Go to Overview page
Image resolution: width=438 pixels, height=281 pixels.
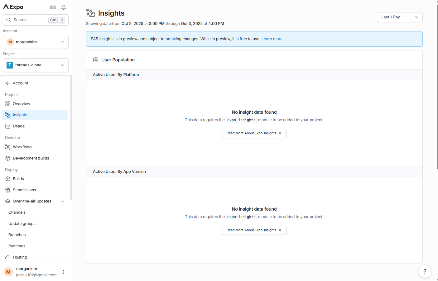click(35, 104)
